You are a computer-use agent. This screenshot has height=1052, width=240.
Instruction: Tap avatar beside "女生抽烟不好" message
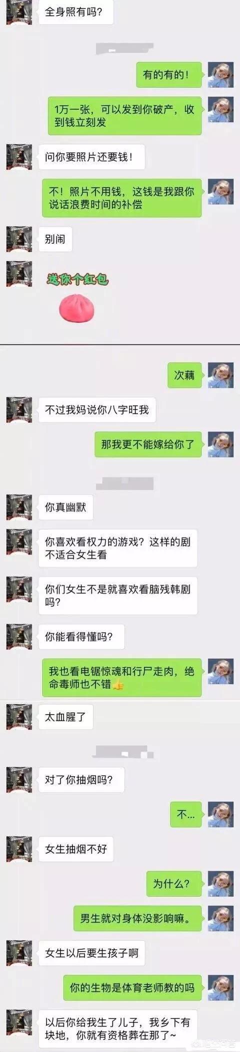[19, 849]
